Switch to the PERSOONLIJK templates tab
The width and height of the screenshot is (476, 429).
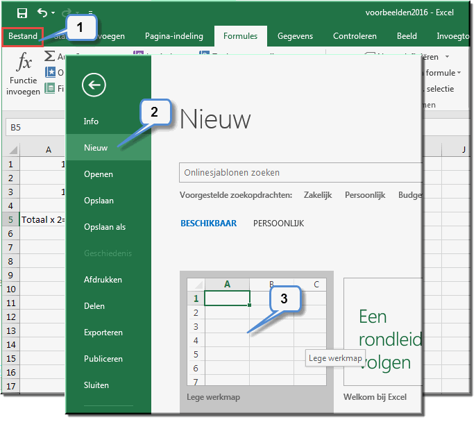coord(278,224)
